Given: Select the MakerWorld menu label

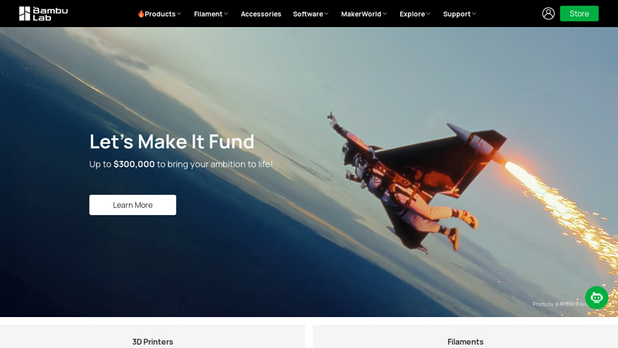Looking at the screenshot, I should 361,14.
